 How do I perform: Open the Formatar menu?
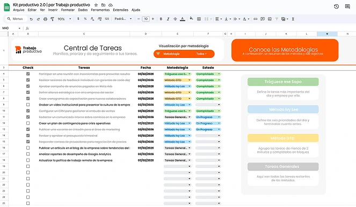68,10
